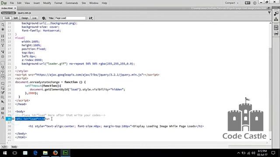This screenshot has width=280, height=157.
Task: Open Firefox from the taskbar
Action: click(x=55, y=153)
